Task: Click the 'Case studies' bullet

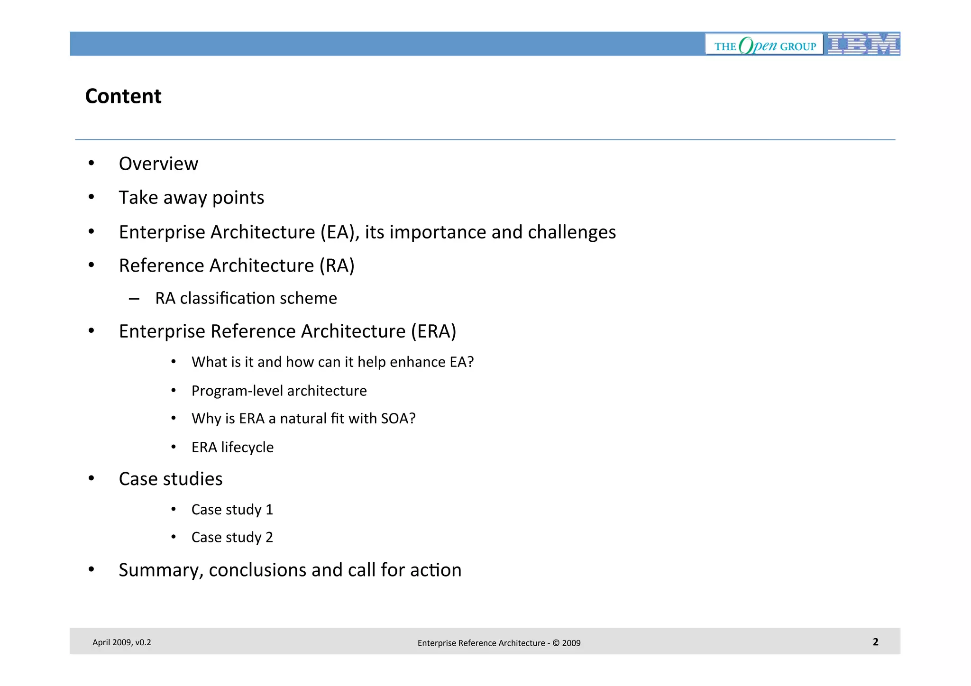Action: 171,479
